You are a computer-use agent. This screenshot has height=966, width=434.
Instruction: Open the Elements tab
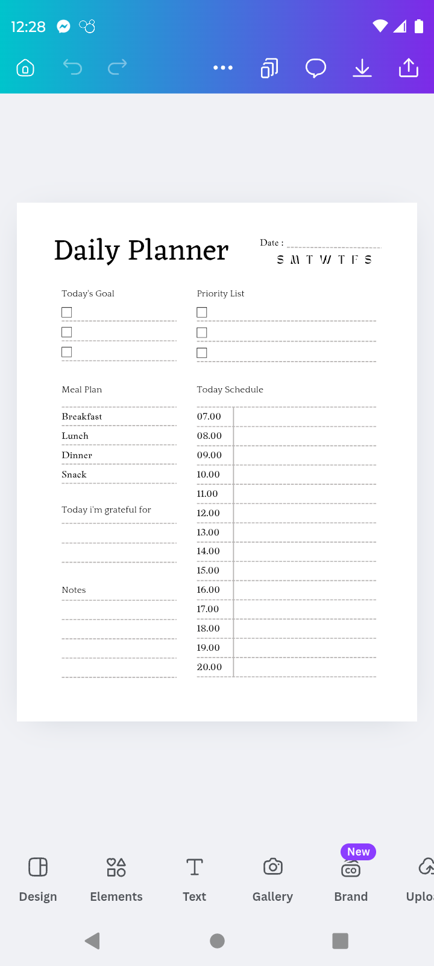click(116, 878)
